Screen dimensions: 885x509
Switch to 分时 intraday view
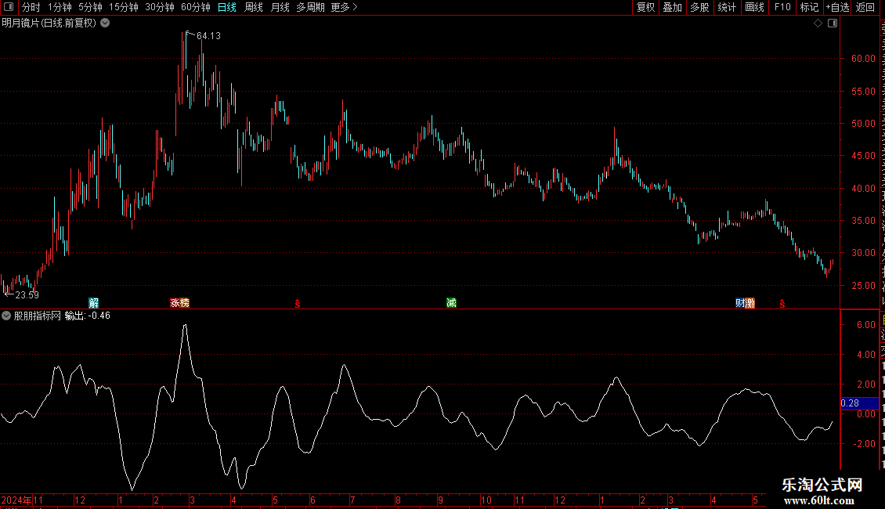[x=31, y=7]
